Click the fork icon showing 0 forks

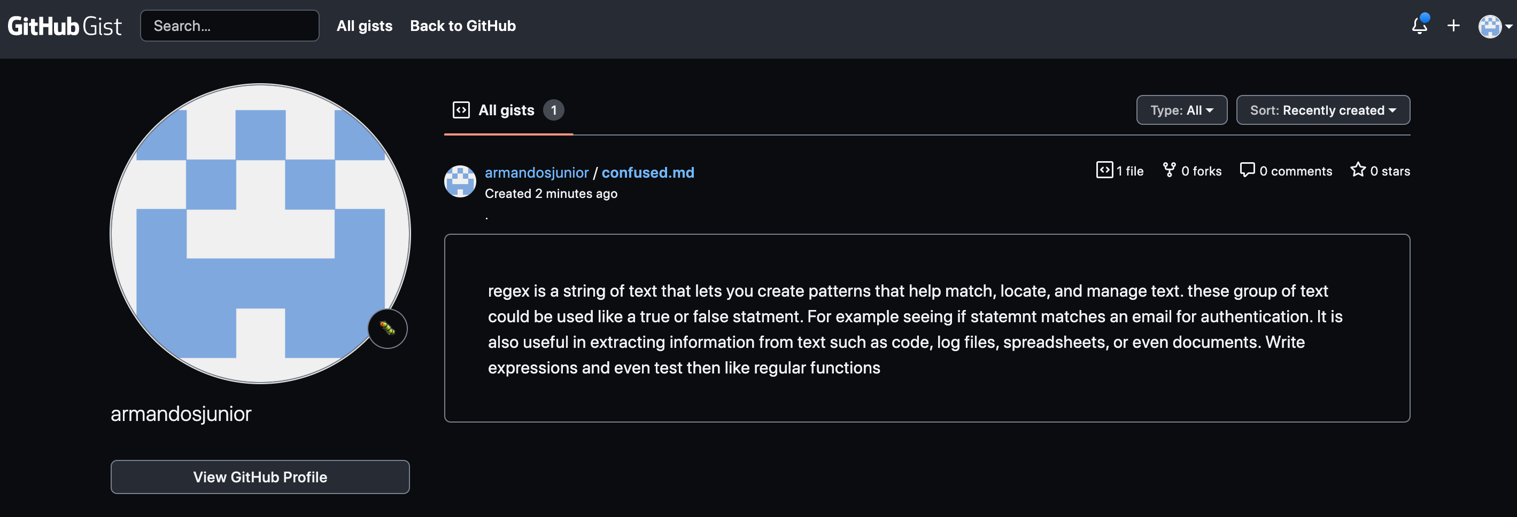[1169, 170]
